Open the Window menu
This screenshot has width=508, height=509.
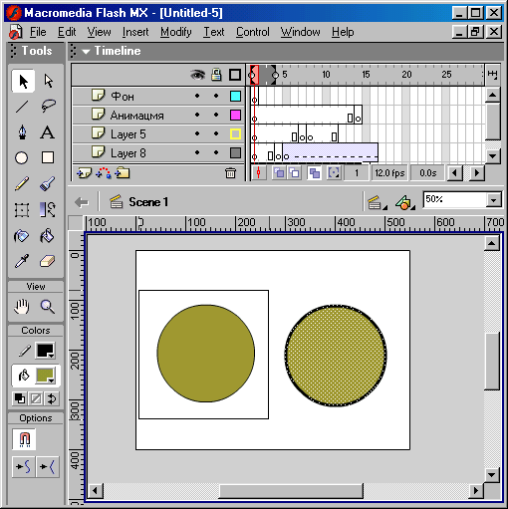click(300, 32)
